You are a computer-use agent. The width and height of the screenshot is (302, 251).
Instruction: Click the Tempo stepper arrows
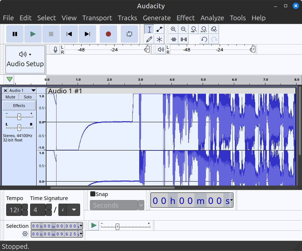coord(25,210)
